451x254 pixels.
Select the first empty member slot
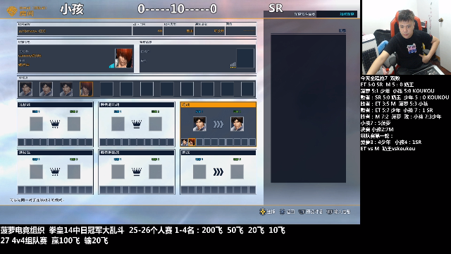[106, 89]
